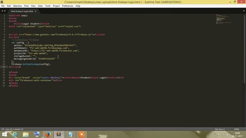Click the style1.css href value
Viewport: 246px width, 138px height.
(72, 26)
